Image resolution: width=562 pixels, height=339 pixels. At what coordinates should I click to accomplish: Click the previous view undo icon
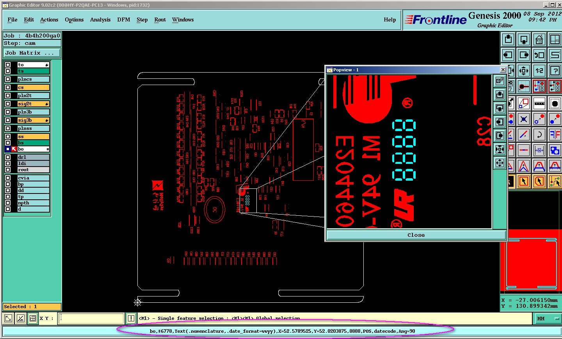(x=539, y=55)
